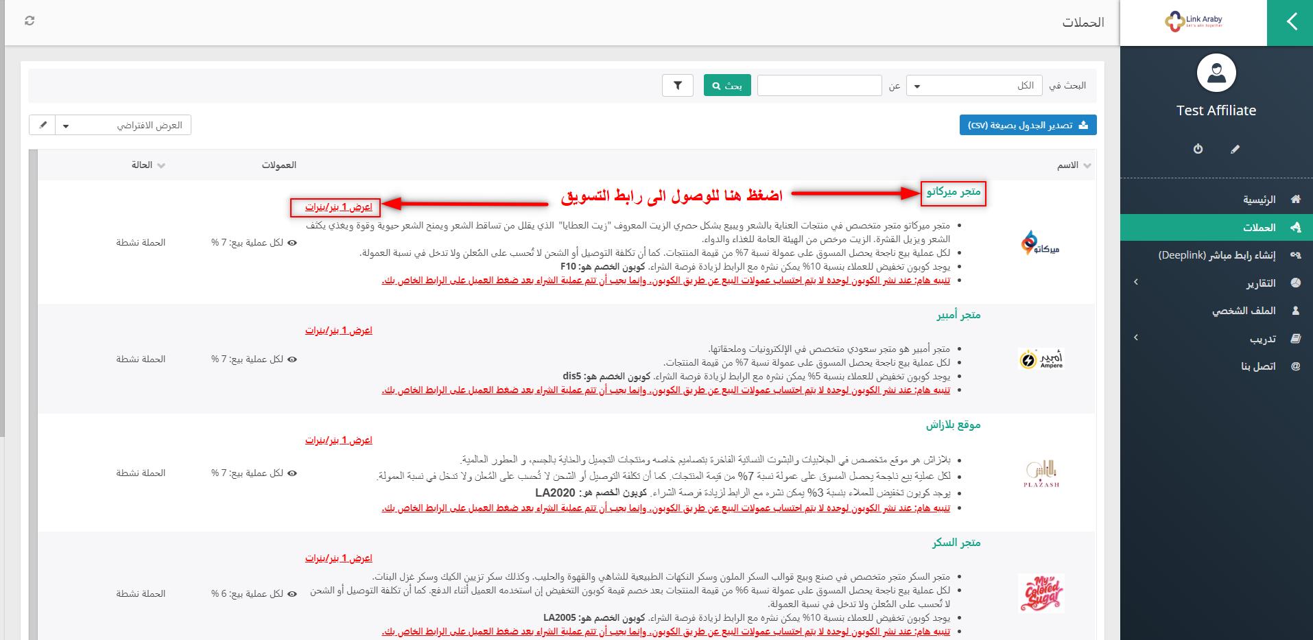Open the متجر ميركاتو campaign link

click(x=954, y=193)
